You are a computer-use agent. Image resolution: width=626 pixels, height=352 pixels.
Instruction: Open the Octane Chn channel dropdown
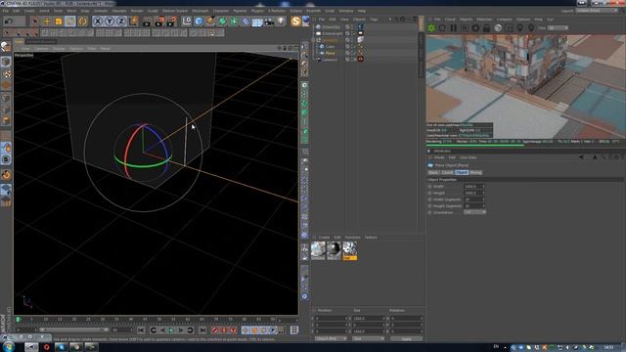(559, 28)
